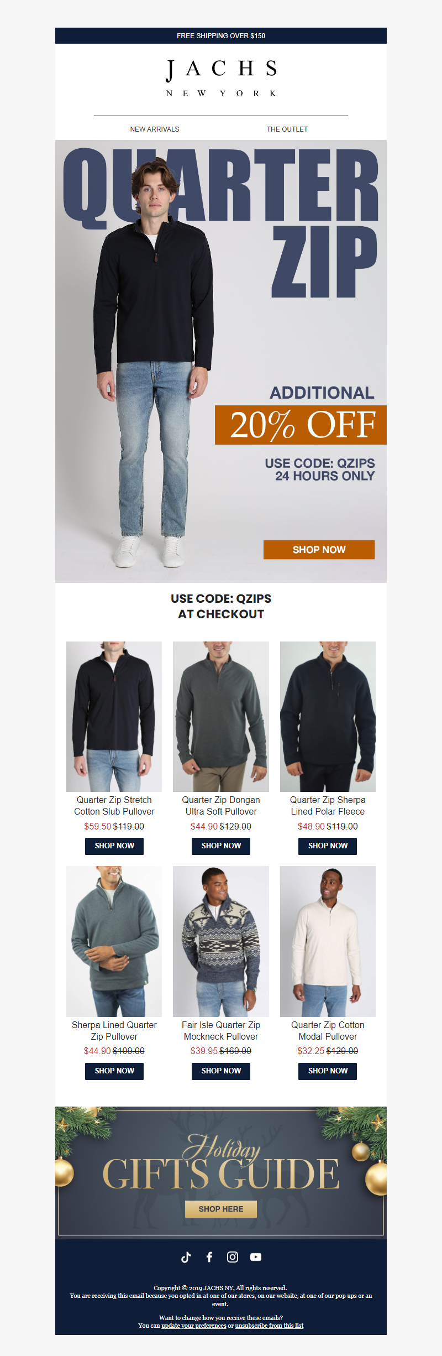Shop the Cotton Modal Pullover
The image size is (442, 1356).
pos(328,1071)
